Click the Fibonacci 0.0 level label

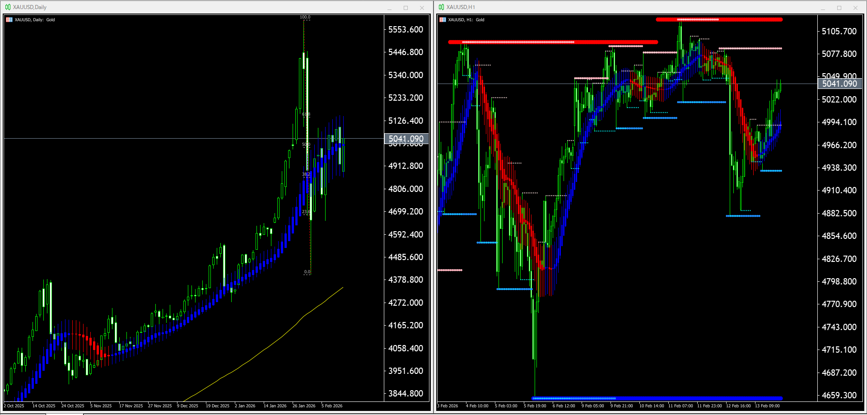(307, 272)
